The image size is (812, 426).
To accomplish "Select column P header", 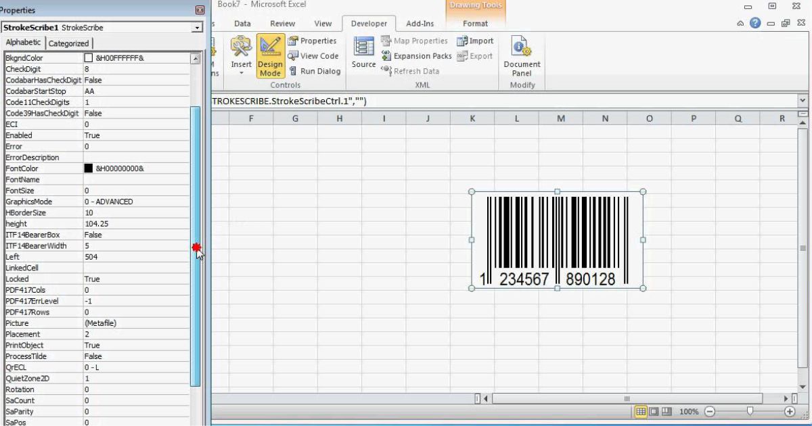I will click(x=694, y=118).
